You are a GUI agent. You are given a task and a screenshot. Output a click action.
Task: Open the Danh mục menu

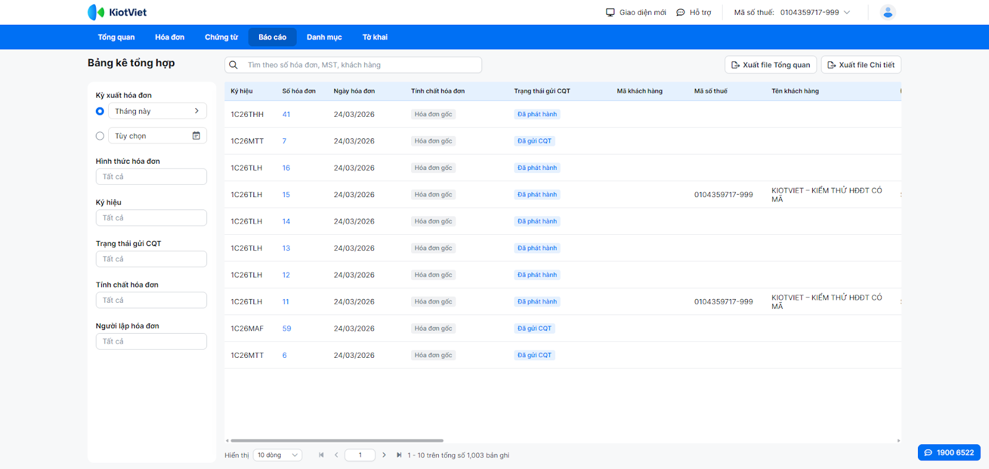click(324, 37)
